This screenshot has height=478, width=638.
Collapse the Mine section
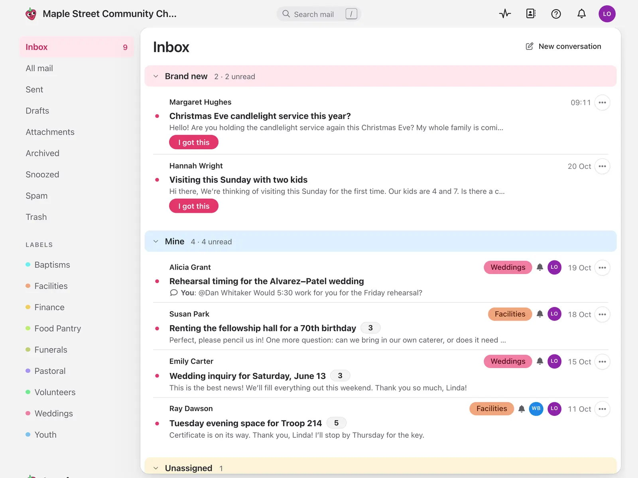point(156,241)
